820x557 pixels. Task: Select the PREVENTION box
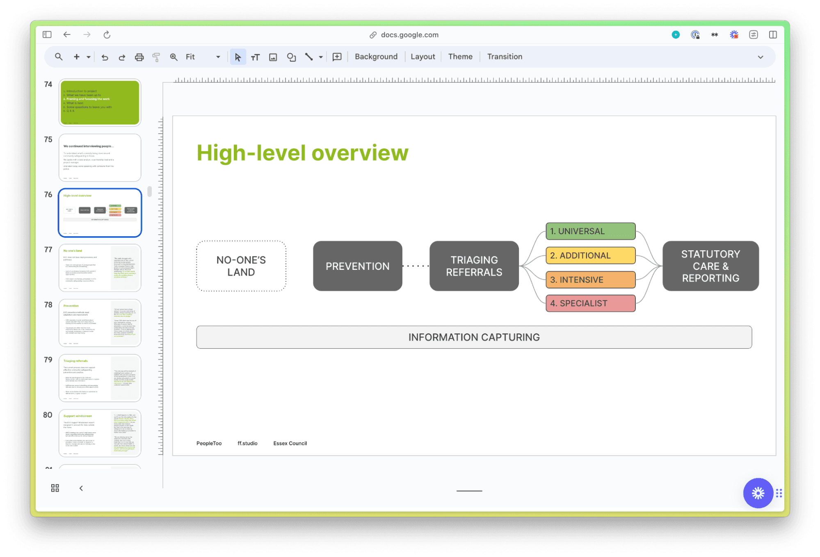[358, 266]
